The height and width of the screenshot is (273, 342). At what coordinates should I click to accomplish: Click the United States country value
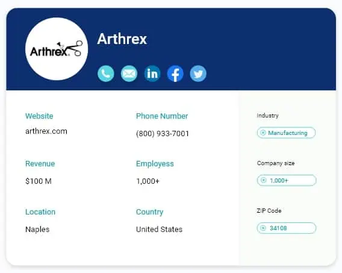click(x=159, y=230)
